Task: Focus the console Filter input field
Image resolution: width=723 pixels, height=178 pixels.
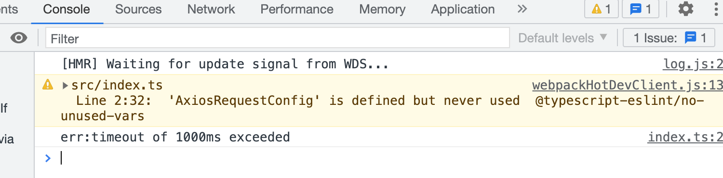Action: point(278,38)
